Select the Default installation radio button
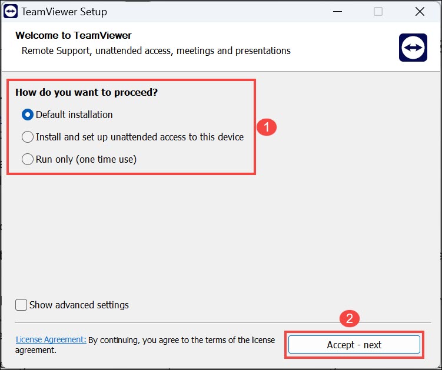Screen dimensions: 442x370 point(28,115)
